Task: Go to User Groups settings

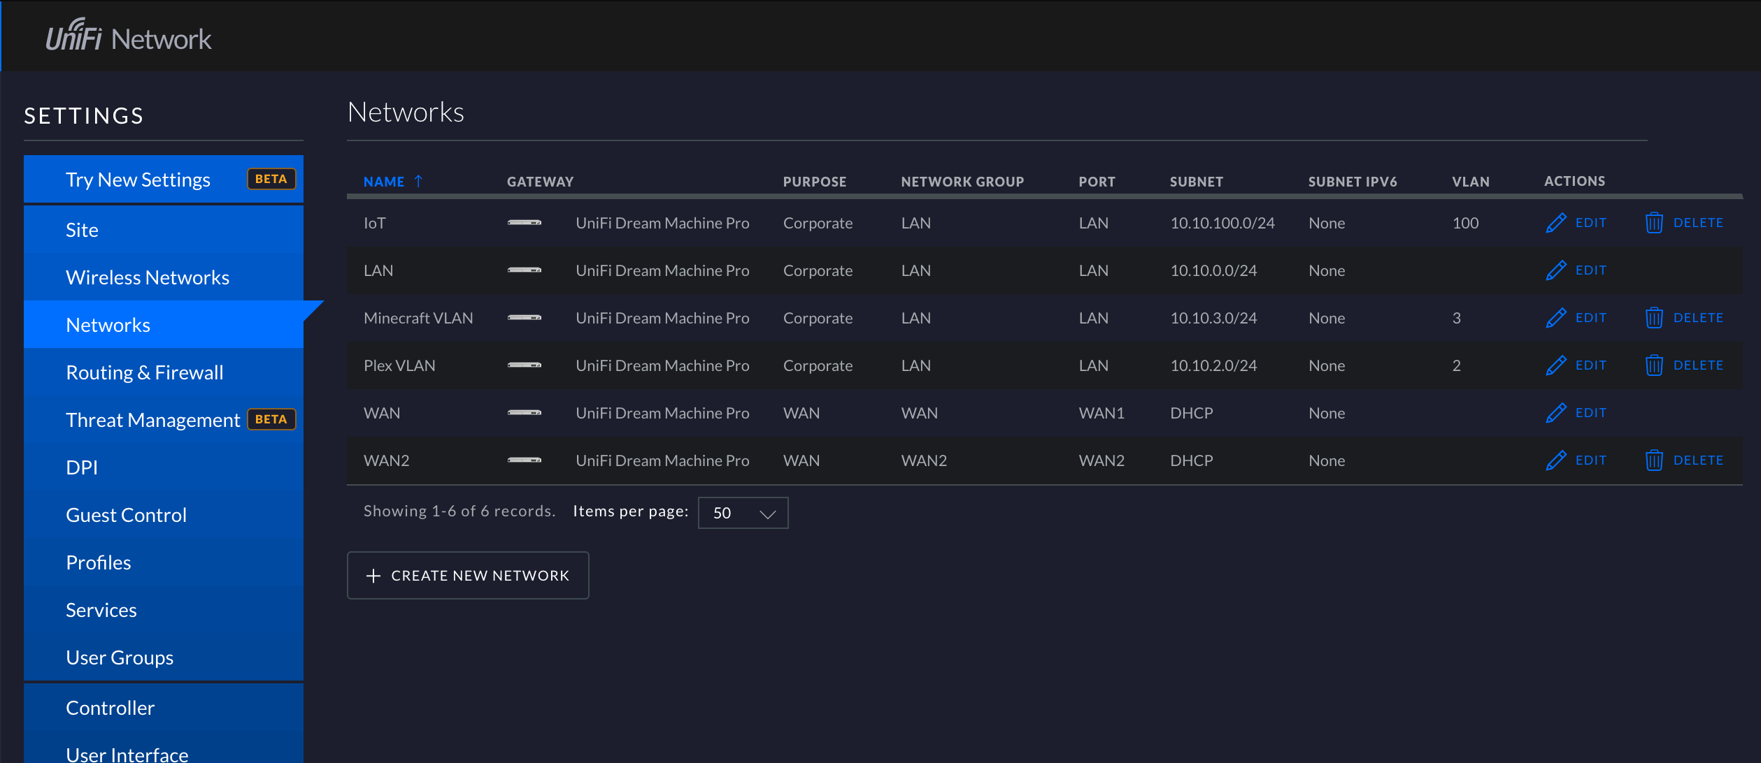Action: coord(164,657)
